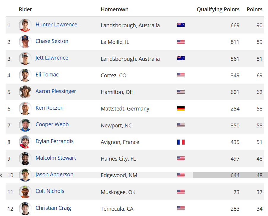Open Hunter Lawrence's rider profile link
268x216 pixels.
pyautogui.click(x=56, y=25)
